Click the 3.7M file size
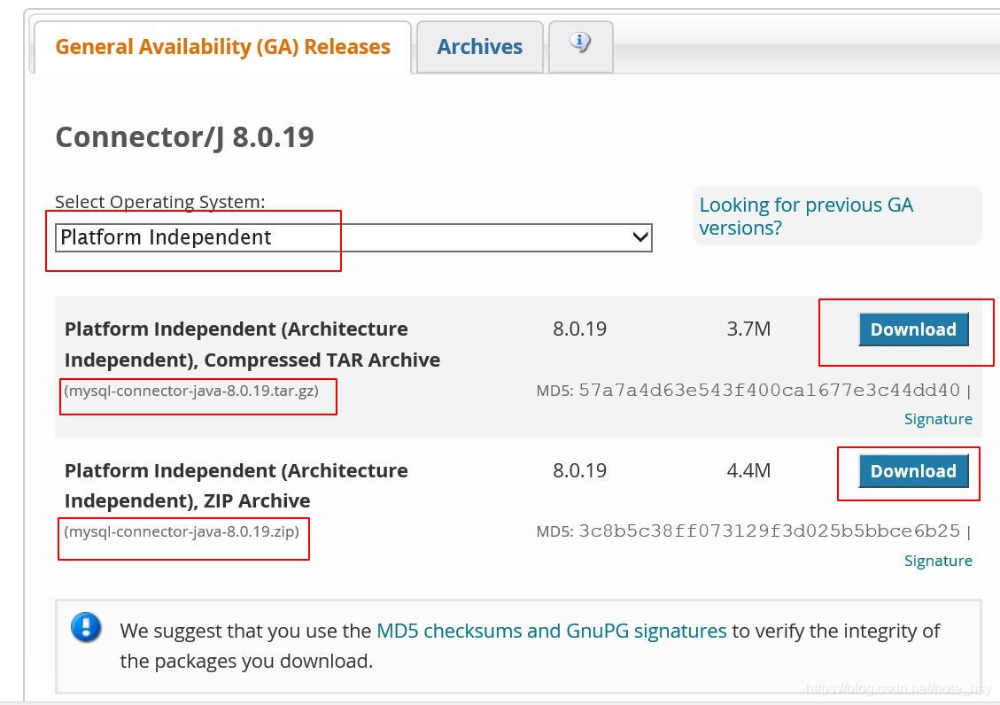1000x705 pixels. [748, 329]
